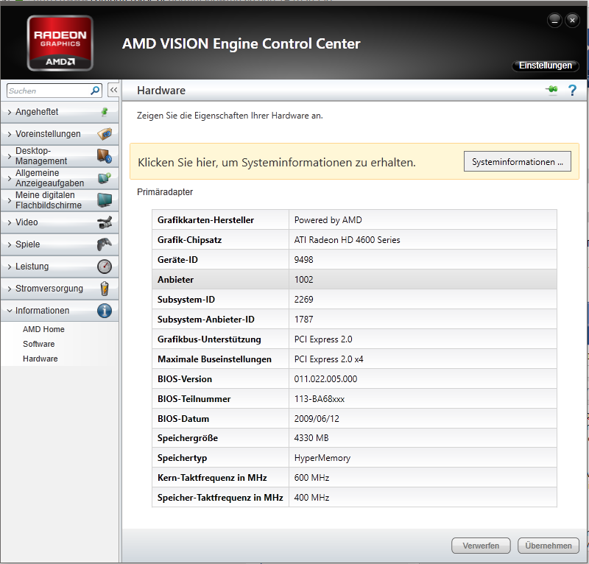Screen dimensions: 589x564
Task: Click the Allgemeine Anzeigeaufgaben monitor icon
Action: (105, 177)
